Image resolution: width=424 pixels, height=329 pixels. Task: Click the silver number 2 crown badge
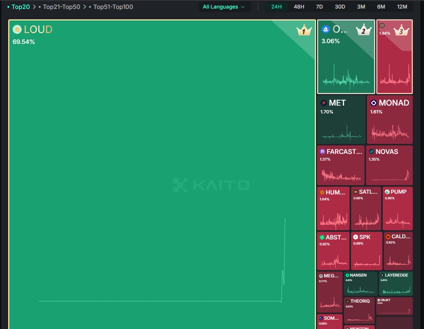(364, 30)
